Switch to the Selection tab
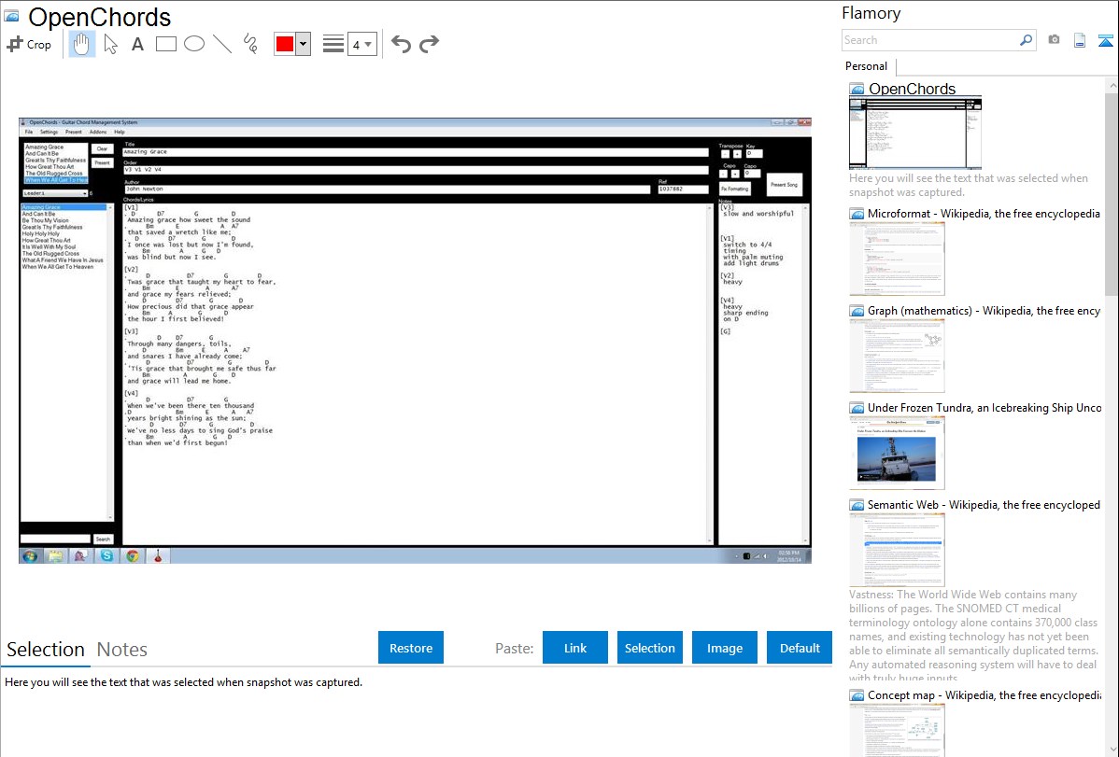1119x757 pixels. (46, 650)
